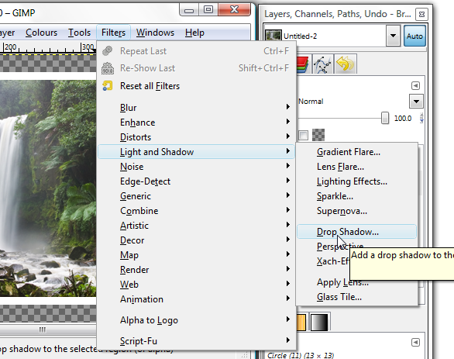This screenshot has height=359, width=454.
Task: Expand the Edge-Detect submenu
Action: tap(196, 181)
